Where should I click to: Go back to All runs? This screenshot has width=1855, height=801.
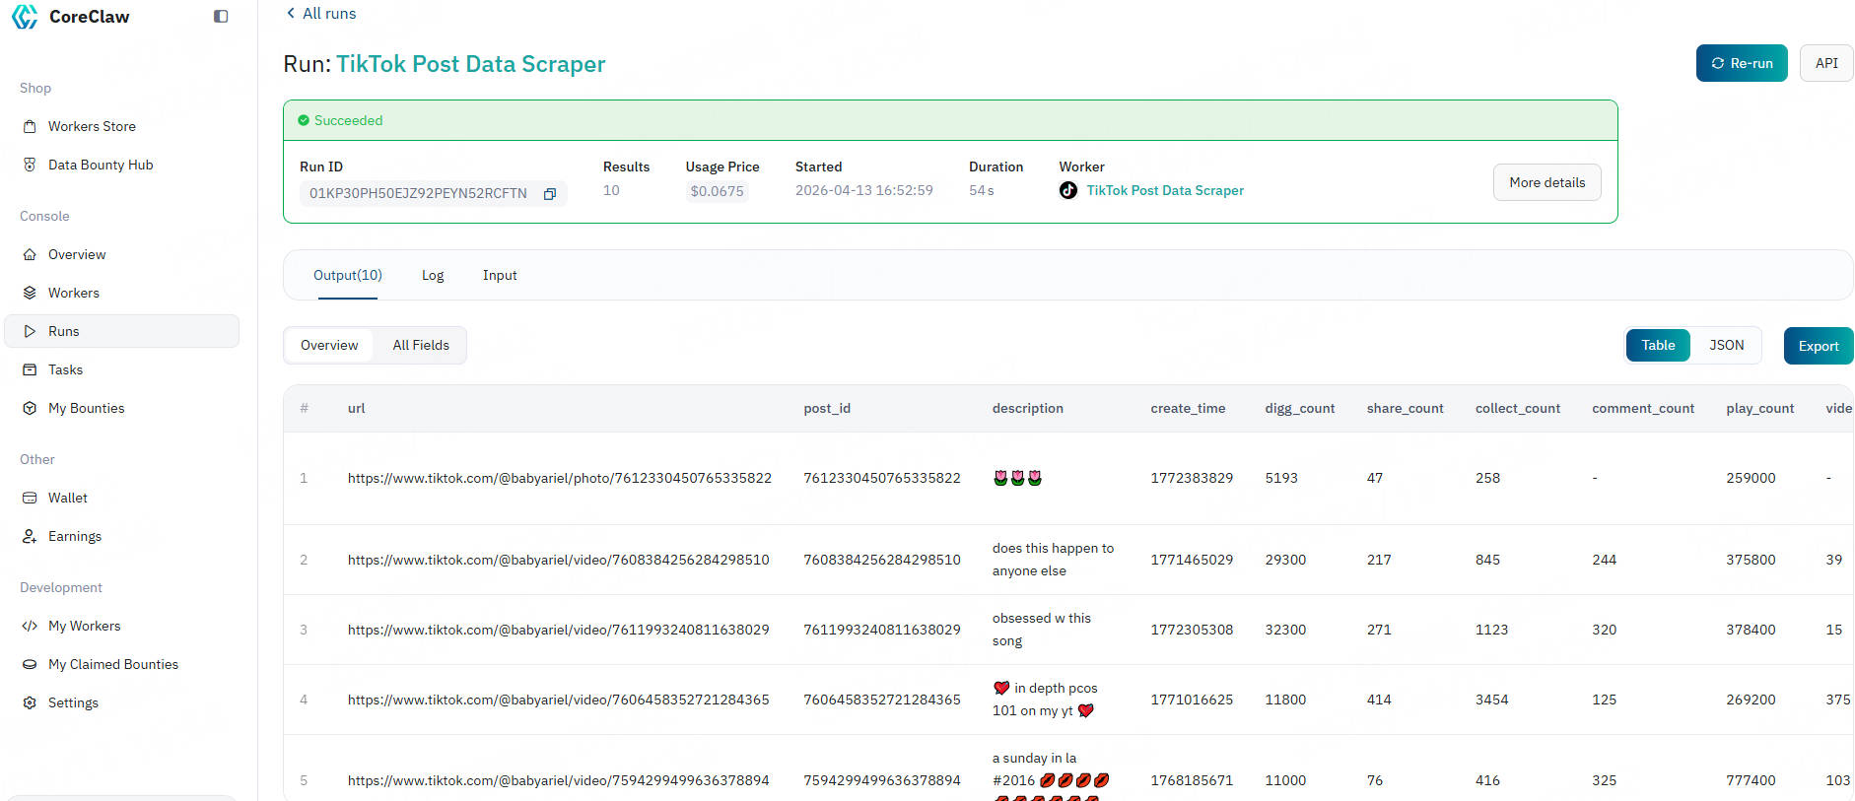pos(320,14)
